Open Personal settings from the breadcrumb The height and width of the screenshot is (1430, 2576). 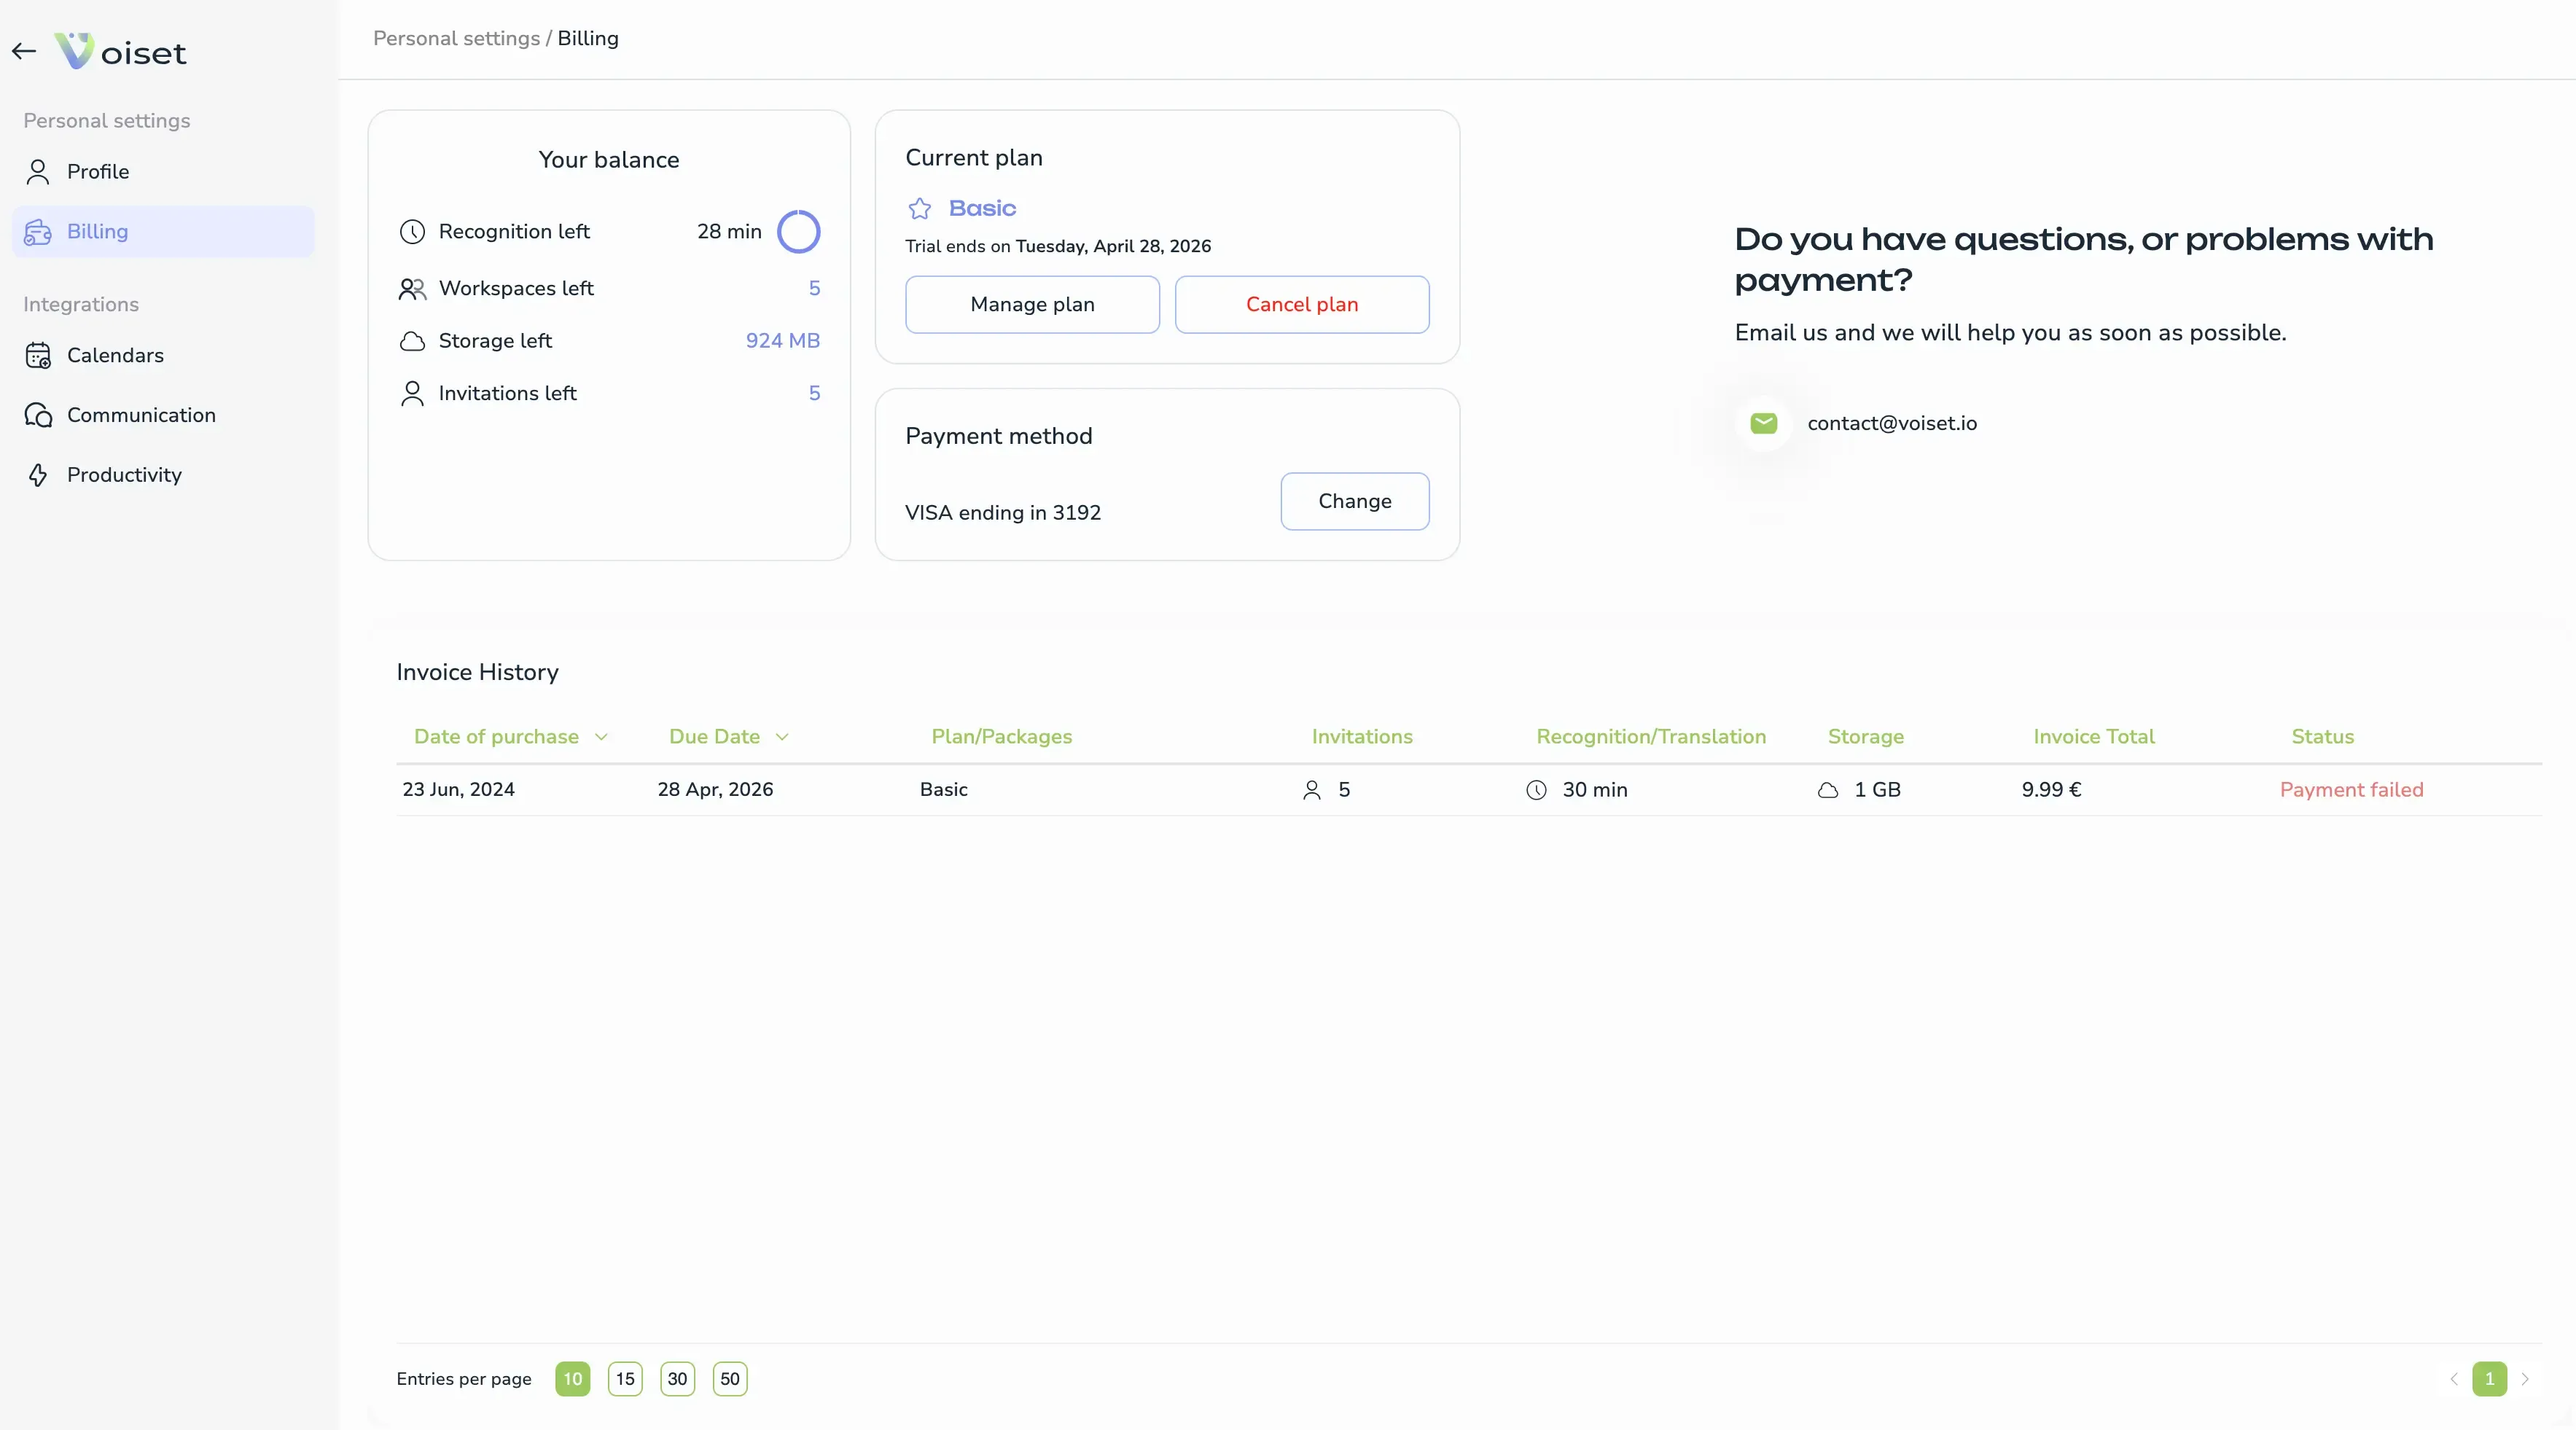click(x=456, y=38)
